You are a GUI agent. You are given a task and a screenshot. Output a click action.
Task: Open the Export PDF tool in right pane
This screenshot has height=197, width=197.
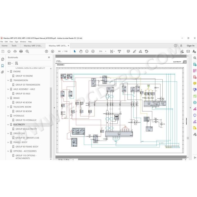[x=195, y=64]
